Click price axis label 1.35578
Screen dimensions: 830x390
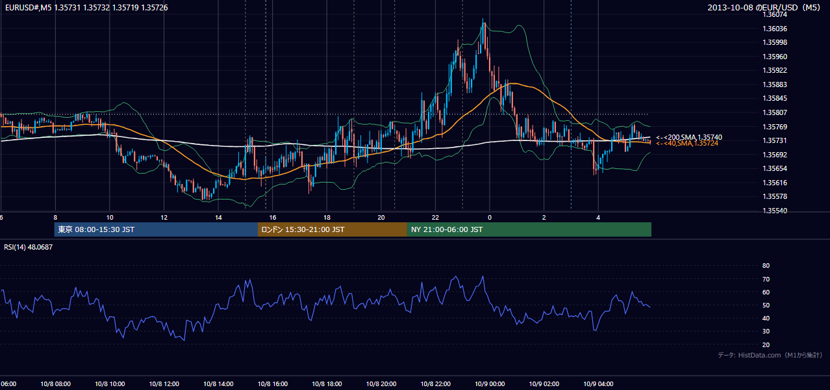[x=776, y=196]
